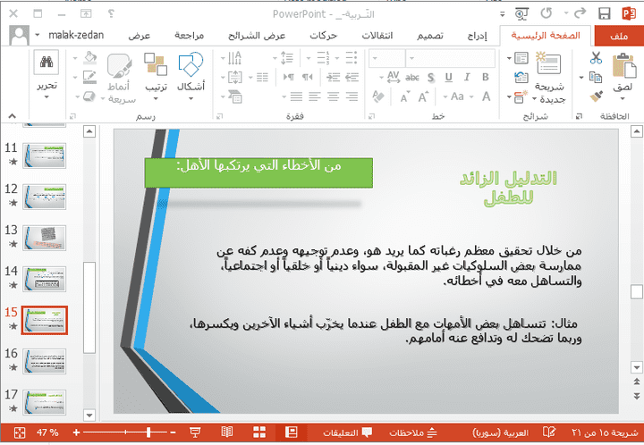Toggle Bold formatting

[486, 77]
